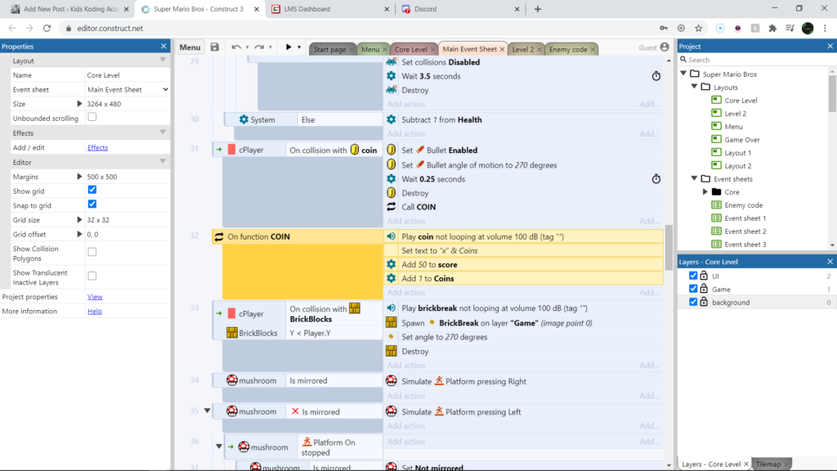Toggle visibility of the Game layer

click(693, 289)
